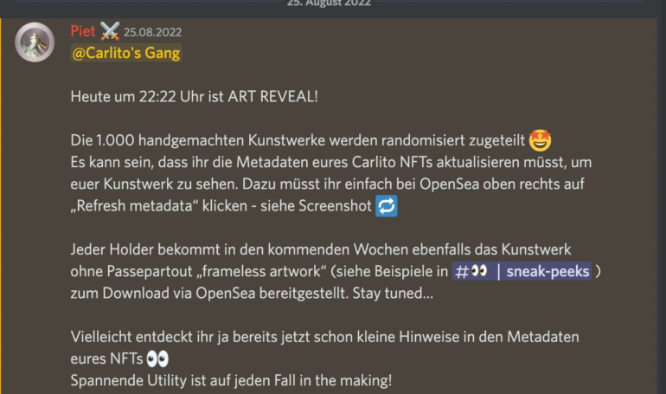Click the hash symbol of sneak-peeks mention
The height and width of the screenshot is (394, 666).
coord(461,272)
